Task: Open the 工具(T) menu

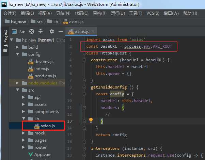Action: tap(136, 13)
